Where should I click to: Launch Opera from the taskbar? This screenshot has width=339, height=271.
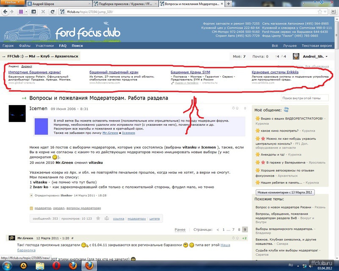click(x=56, y=265)
